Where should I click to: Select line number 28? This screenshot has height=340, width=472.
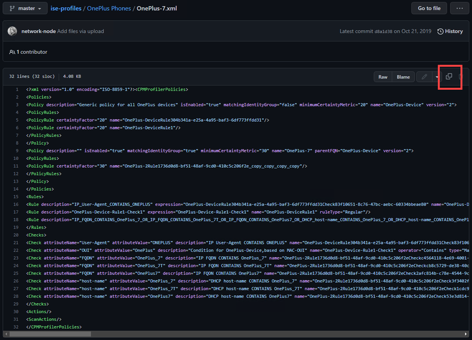pyautogui.click(x=16, y=296)
